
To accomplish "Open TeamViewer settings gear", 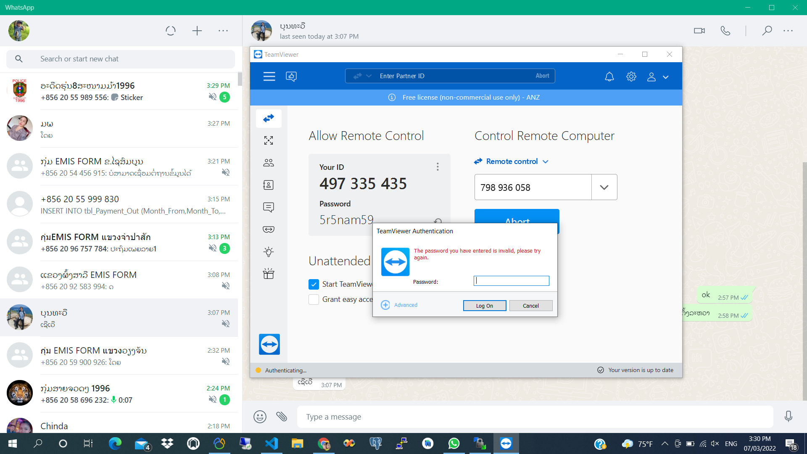I will pyautogui.click(x=631, y=77).
